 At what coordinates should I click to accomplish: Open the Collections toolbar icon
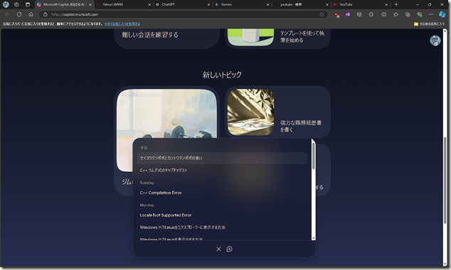408,14
